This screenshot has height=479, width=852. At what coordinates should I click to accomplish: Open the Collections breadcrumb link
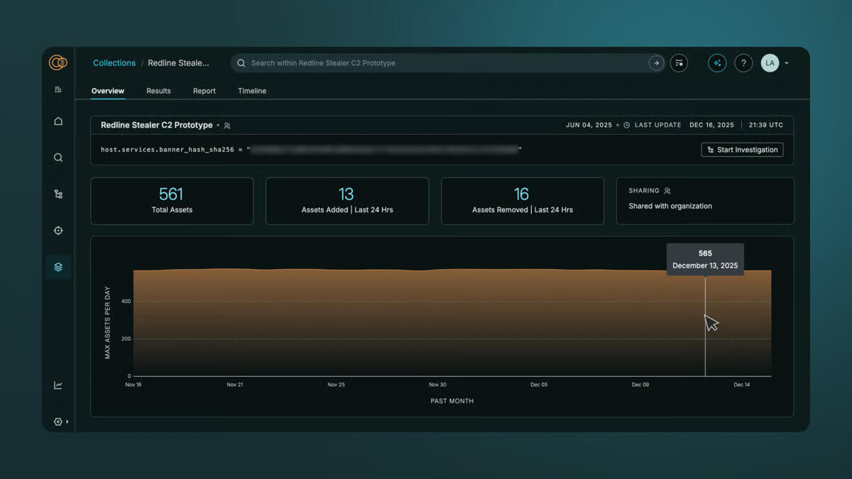114,62
